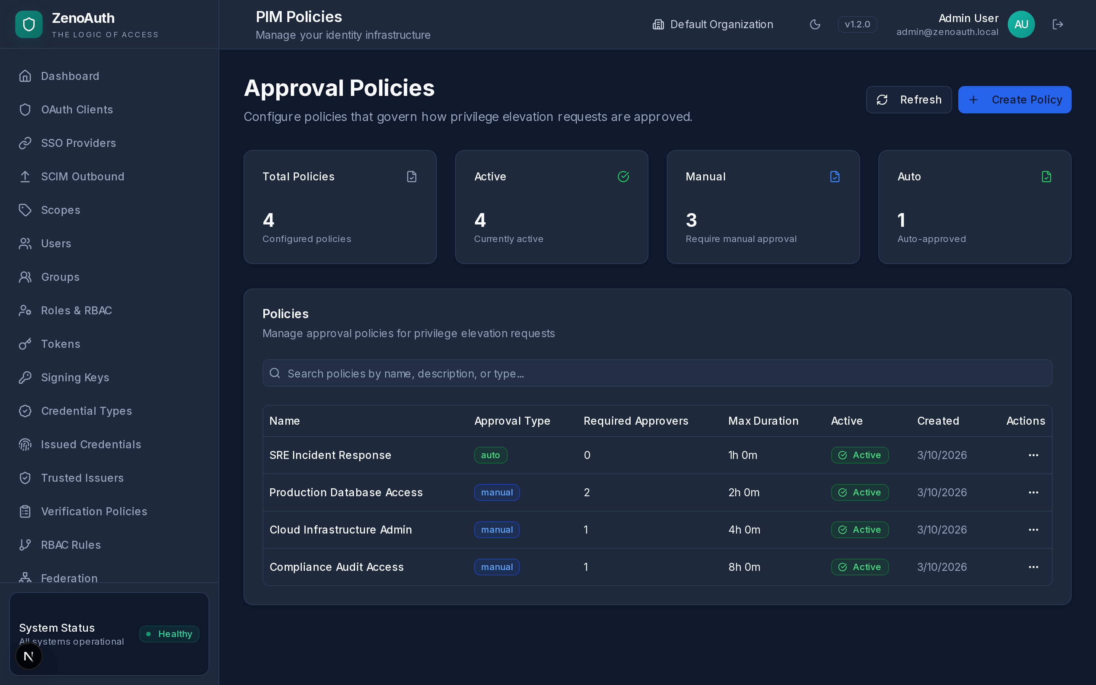The width and height of the screenshot is (1096, 685).
Task: Click the Create Policy button
Action: pos(1015,99)
